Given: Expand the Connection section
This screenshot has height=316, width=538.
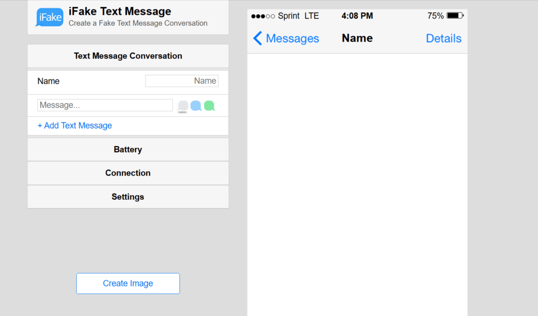Looking at the screenshot, I should [x=128, y=173].
